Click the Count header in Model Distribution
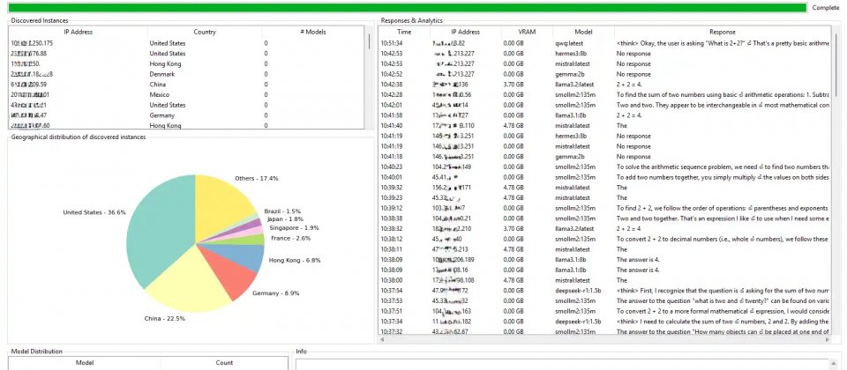Screen dimensions: 847x370 tap(222, 362)
